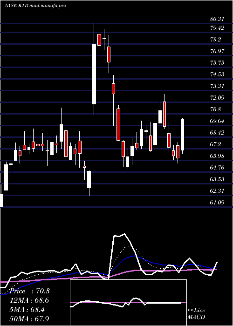Click the last white candlestick near 69.64
Viewport: 233px width, 326px height.
coord(183,135)
